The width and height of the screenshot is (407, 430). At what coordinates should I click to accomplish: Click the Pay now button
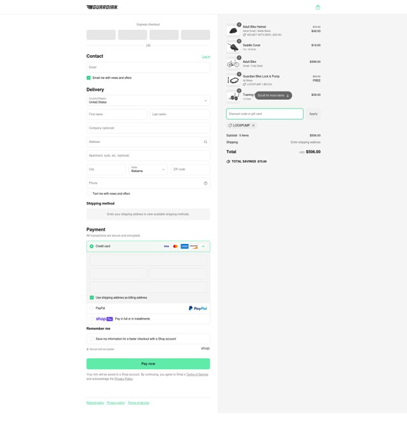click(148, 364)
